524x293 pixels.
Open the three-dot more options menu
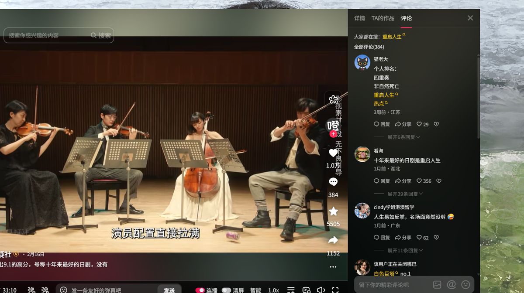(x=333, y=266)
